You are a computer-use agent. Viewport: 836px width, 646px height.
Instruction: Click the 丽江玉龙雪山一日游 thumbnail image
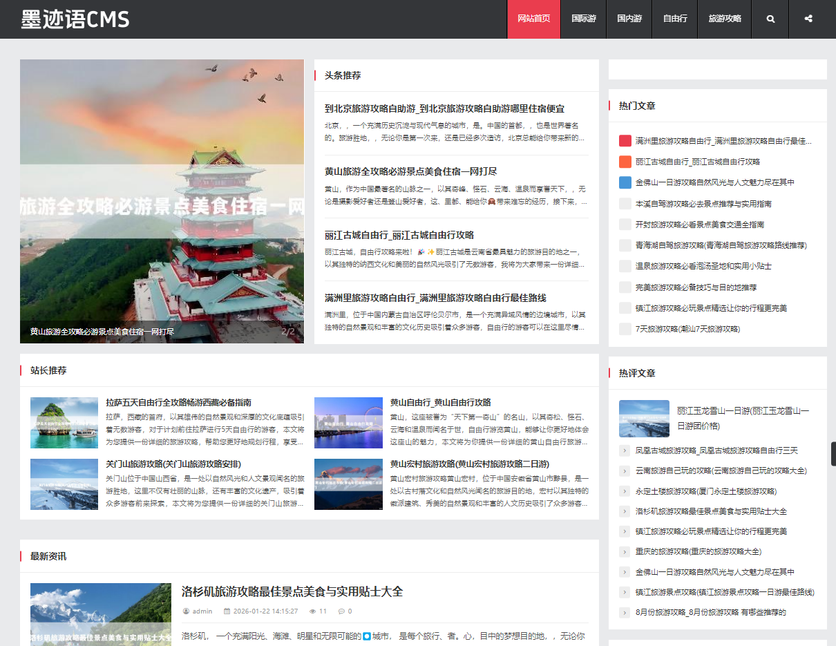point(644,419)
